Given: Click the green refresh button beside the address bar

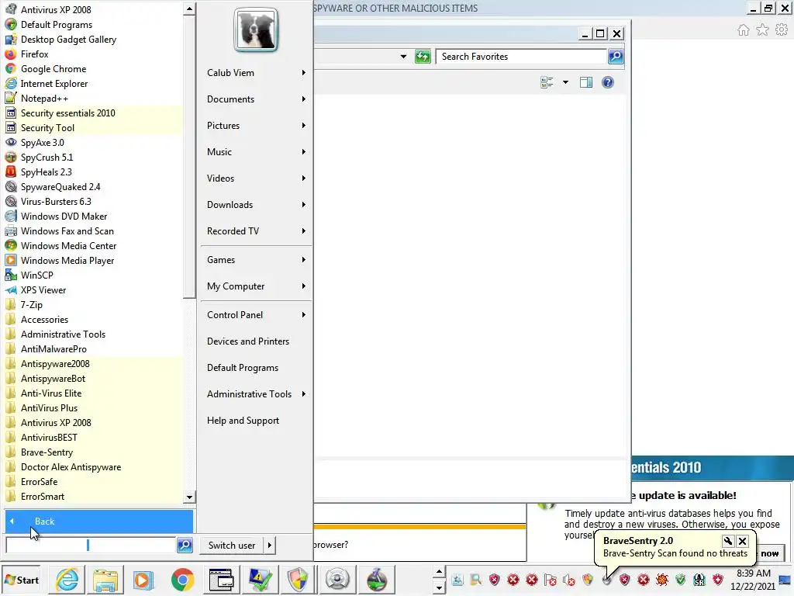Looking at the screenshot, I should click(423, 56).
